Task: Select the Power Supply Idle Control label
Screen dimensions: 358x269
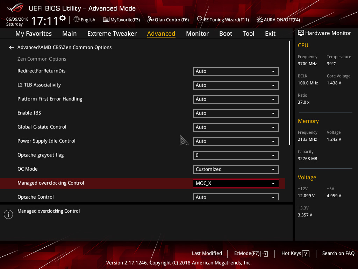Action: coord(46,141)
